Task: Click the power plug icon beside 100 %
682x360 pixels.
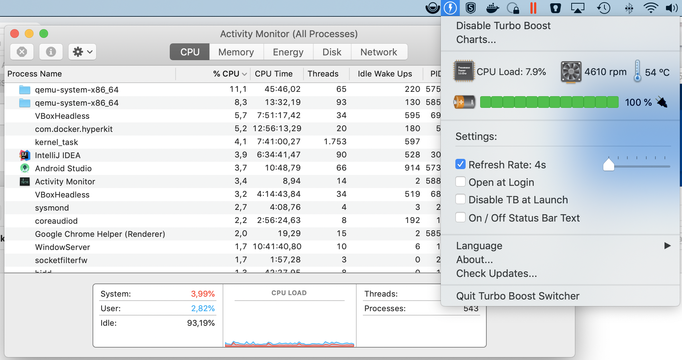Action: tap(662, 102)
